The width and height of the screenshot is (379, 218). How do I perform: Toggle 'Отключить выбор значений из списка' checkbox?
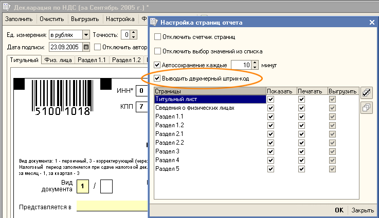pyautogui.click(x=158, y=51)
